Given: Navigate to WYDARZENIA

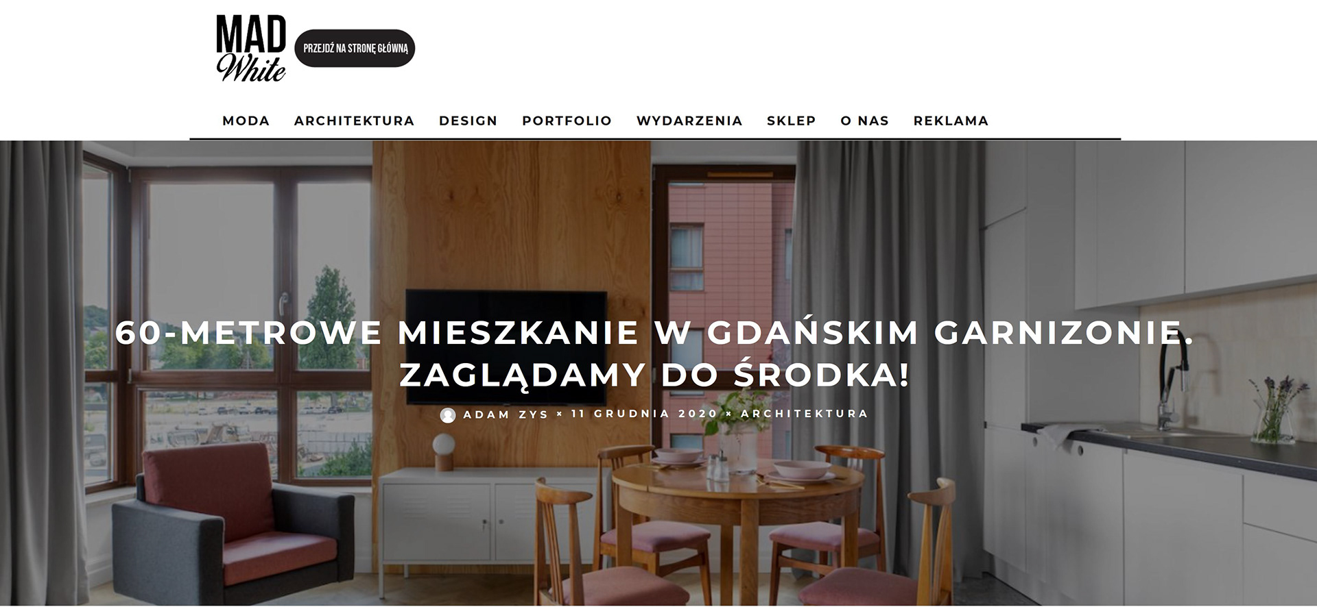Looking at the screenshot, I should [x=689, y=121].
